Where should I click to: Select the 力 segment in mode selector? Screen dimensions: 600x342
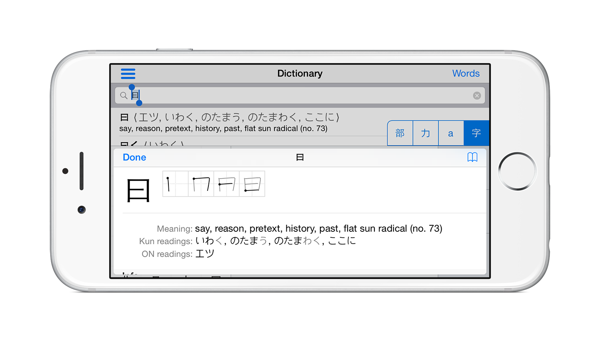(426, 133)
